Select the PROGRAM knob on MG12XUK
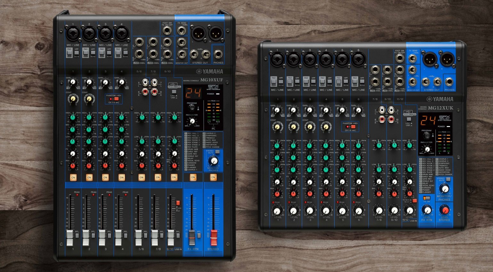 (x=427, y=136)
